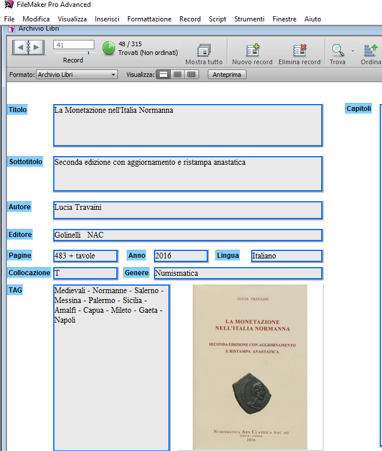
Task: Click the green found-set pie chart icon
Action: 109,48
